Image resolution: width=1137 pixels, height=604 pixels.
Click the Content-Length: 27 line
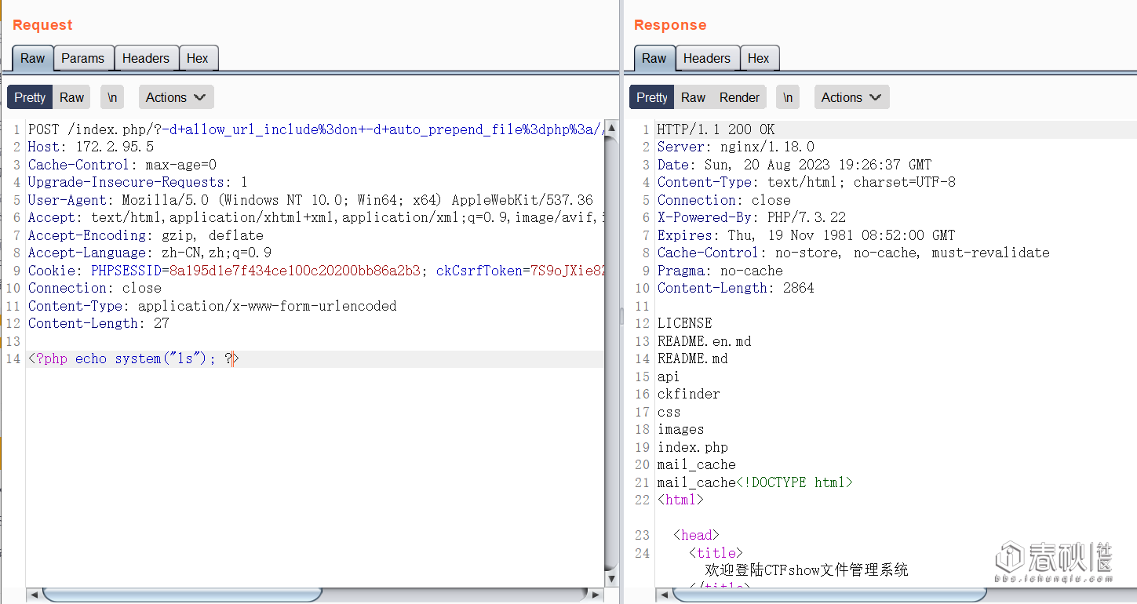click(x=99, y=323)
